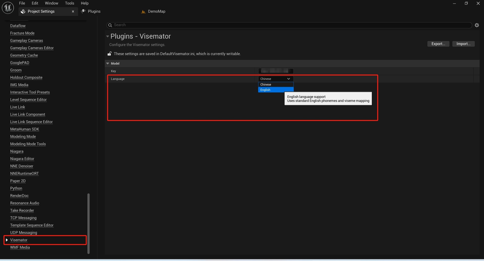Open Level Sequence Editor settings
Image resolution: width=484 pixels, height=261 pixels.
pos(29,100)
